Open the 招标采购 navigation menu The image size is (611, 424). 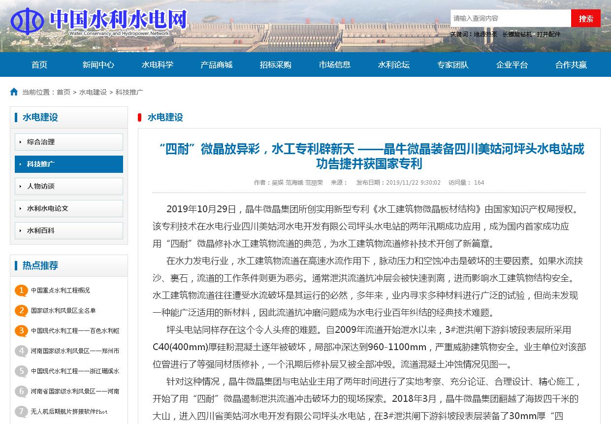(x=276, y=65)
